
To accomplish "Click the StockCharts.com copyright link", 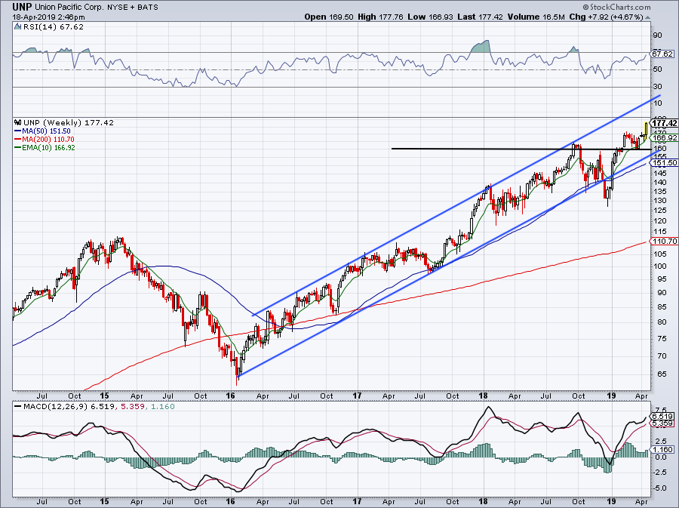I will [616, 7].
